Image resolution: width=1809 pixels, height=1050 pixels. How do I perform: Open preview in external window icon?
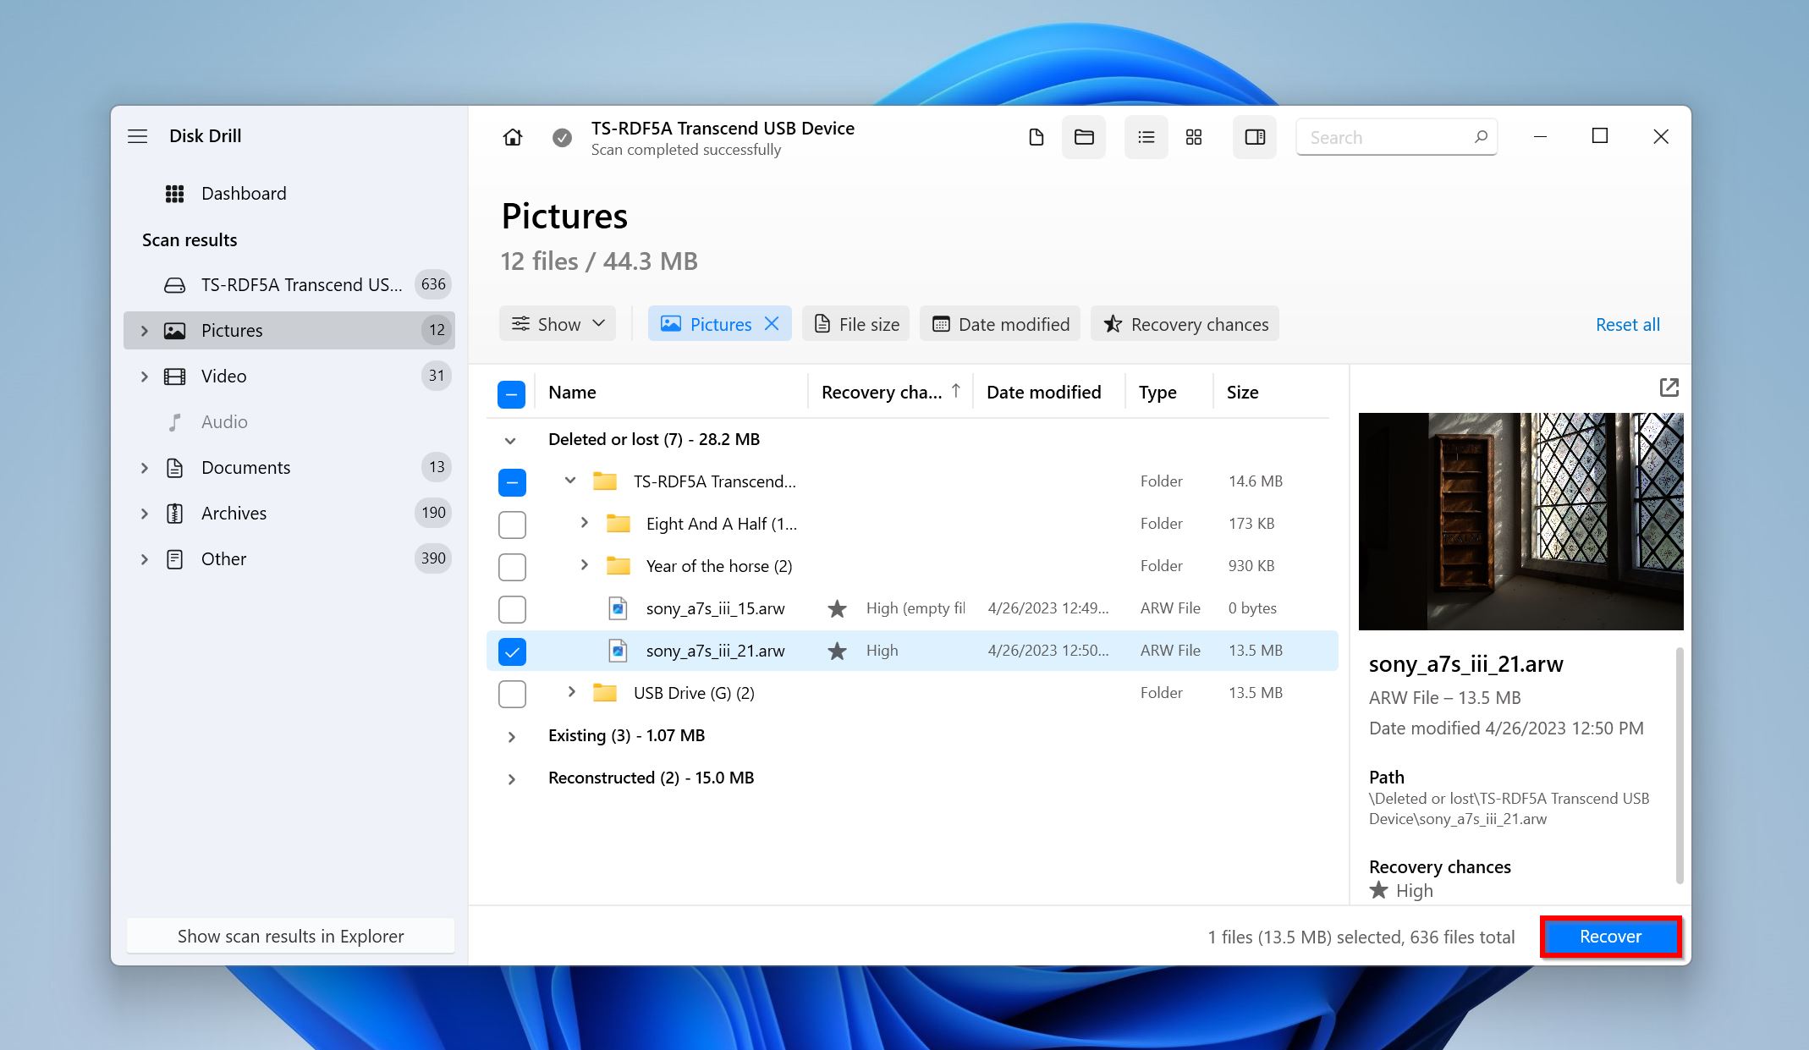point(1669,388)
